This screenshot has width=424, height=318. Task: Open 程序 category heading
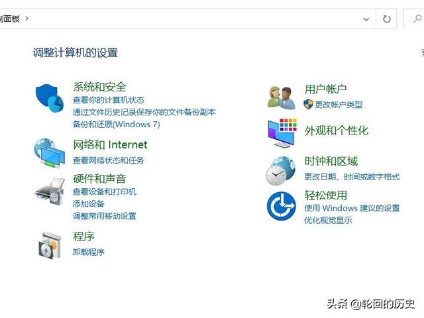pyautogui.click(x=83, y=237)
